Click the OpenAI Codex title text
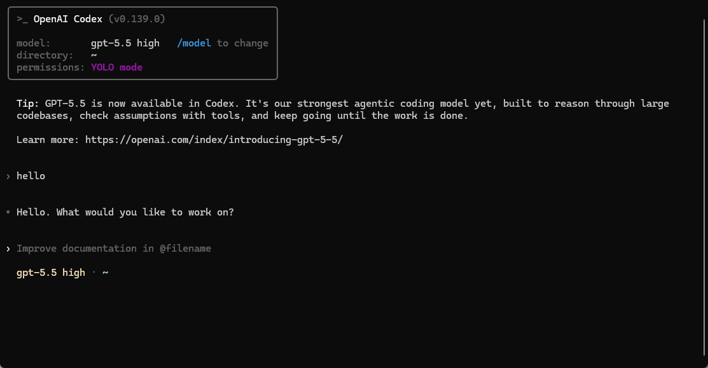This screenshot has height=368, width=708. click(x=67, y=19)
